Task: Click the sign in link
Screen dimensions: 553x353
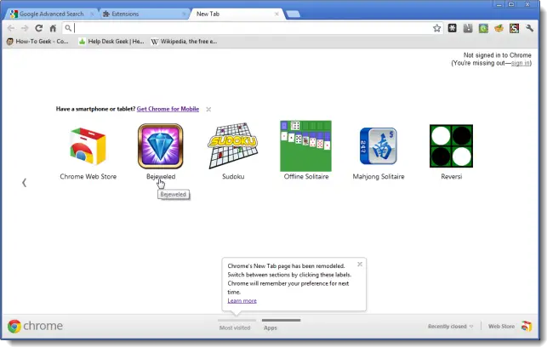Action: (520, 63)
